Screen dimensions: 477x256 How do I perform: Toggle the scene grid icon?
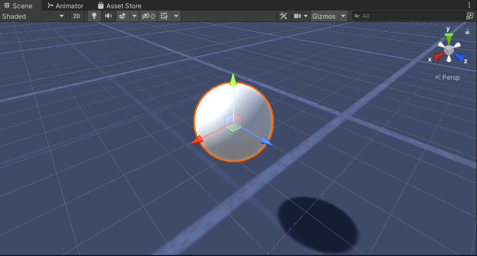coord(165,16)
